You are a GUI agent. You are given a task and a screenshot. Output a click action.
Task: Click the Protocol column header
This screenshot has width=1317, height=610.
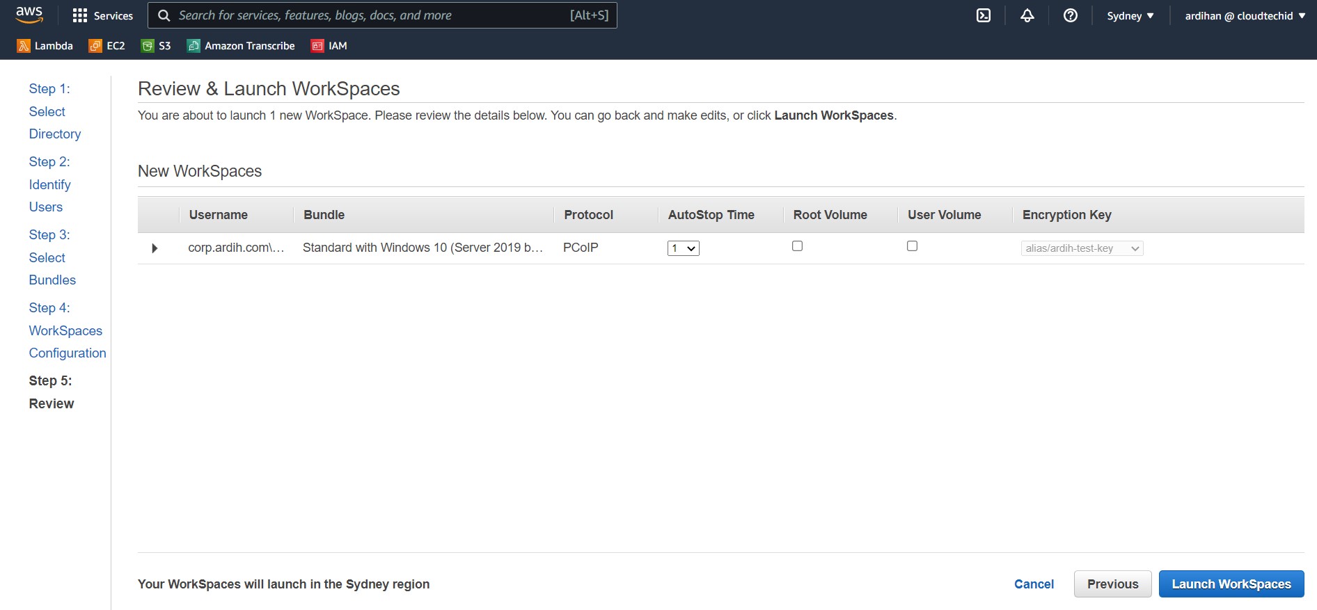click(589, 215)
